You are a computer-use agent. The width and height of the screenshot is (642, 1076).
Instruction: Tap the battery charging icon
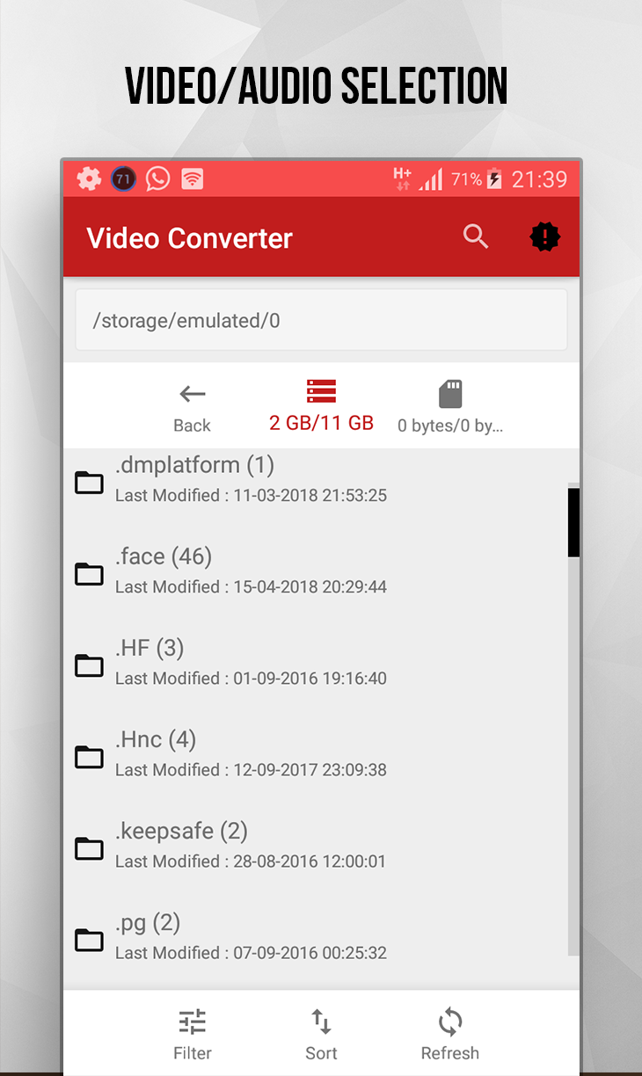coord(494,179)
